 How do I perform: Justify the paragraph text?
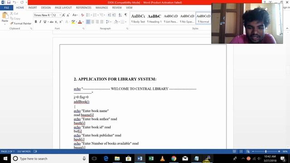(101, 22)
